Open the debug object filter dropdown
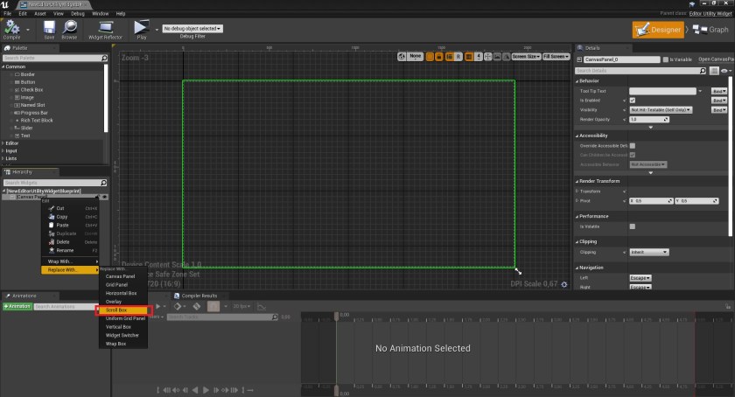 [192, 29]
